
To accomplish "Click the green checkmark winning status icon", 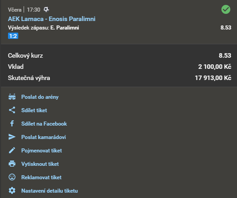I will coord(226,9).
